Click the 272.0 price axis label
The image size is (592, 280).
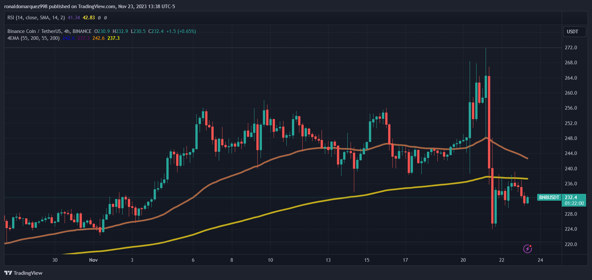pyautogui.click(x=571, y=48)
